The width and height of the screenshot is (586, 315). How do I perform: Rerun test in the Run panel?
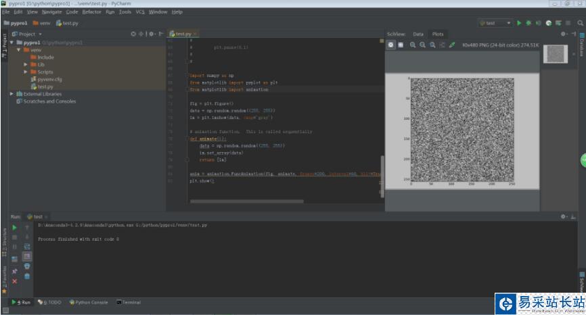14,227
